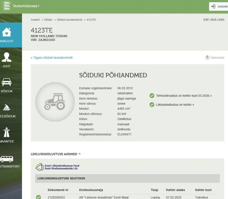Click the Dokumendi nr column header

(58, 190)
